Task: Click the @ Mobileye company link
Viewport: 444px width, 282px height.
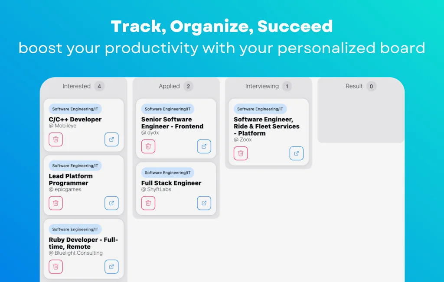Action: tap(60, 126)
